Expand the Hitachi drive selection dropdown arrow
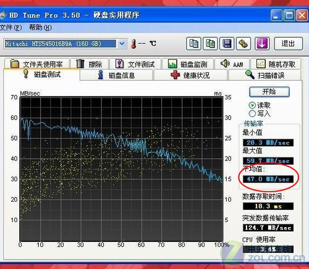309x269 pixels. coord(122,44)
